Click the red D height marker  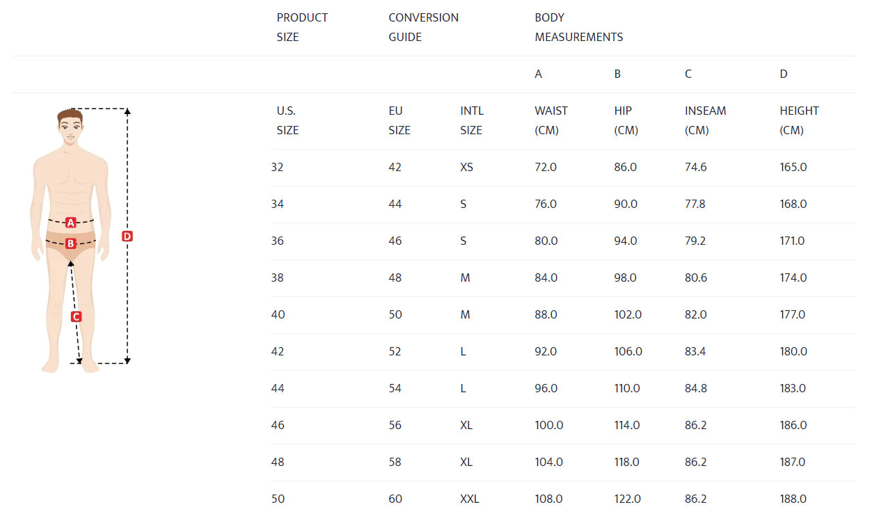point(127,236)
